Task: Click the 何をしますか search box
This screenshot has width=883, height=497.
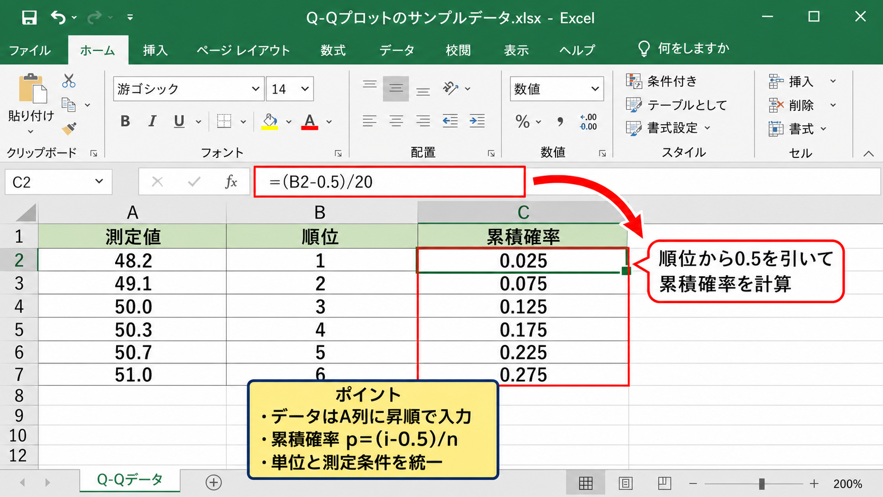Action: click(684, 49)
